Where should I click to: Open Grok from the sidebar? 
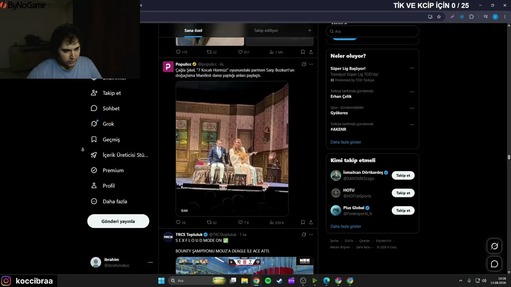tap(103, 124)
